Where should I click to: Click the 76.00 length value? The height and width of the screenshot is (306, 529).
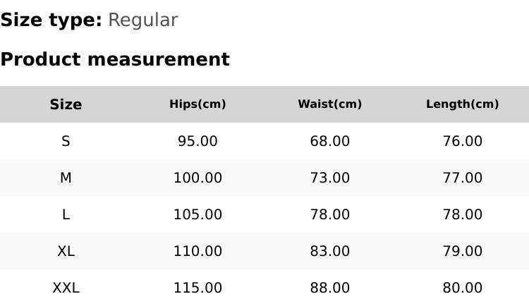point(462,141)
